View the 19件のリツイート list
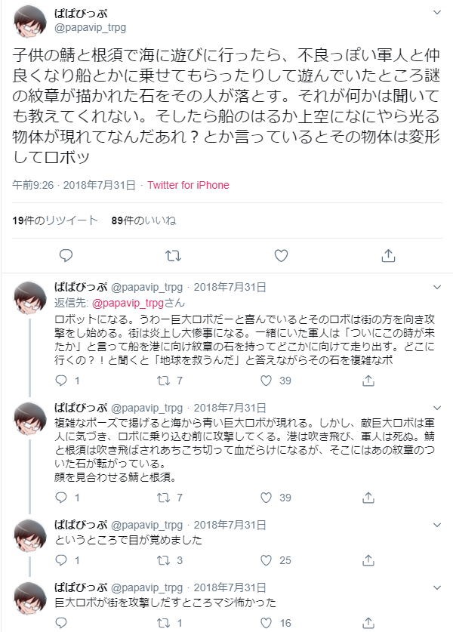The height and width of the screenshot is (632, 453). pos(55,220)
